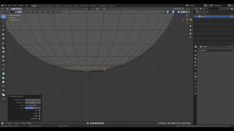This screenshot has height=131, width=234.
Task: Select the Scale tool
Action: coord(3,34)
